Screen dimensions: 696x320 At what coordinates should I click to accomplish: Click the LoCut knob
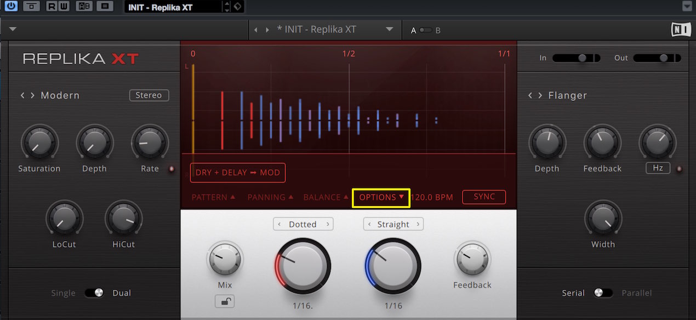64,219
